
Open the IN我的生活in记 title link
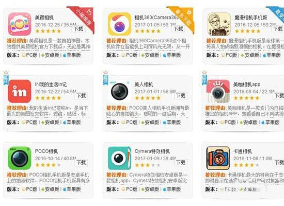[51, 84]
